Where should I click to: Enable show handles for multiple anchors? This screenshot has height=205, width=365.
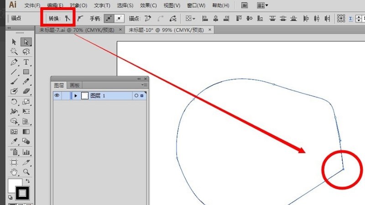109,18
